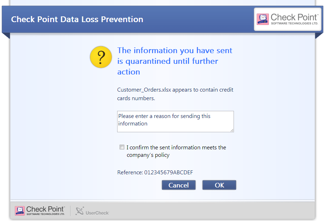The image size is (324, 221).
Task: Click the Check Point logo in the footer
Action: (x=40, y=210)
